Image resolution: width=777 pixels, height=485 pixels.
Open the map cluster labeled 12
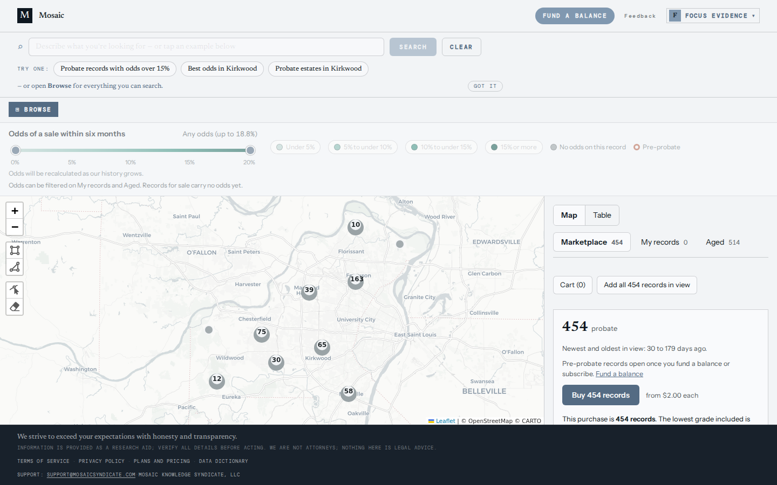(x=217, y=381)
